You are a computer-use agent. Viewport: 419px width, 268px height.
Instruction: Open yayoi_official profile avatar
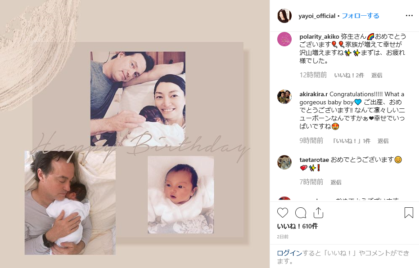pos(284,16)
